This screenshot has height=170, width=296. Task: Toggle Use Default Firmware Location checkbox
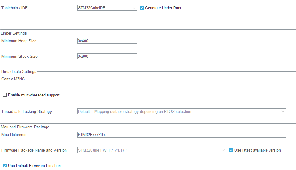[5, 166]
